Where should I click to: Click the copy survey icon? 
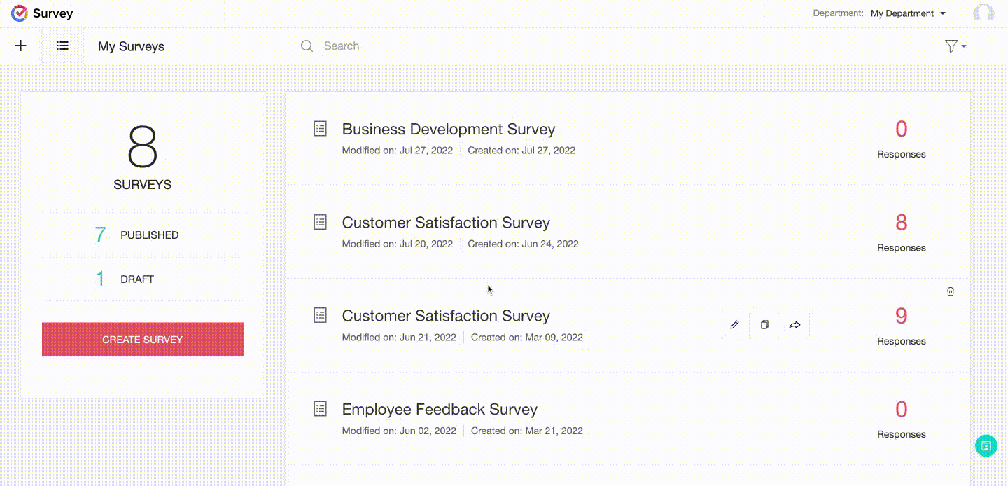click(x=764, y=325)
